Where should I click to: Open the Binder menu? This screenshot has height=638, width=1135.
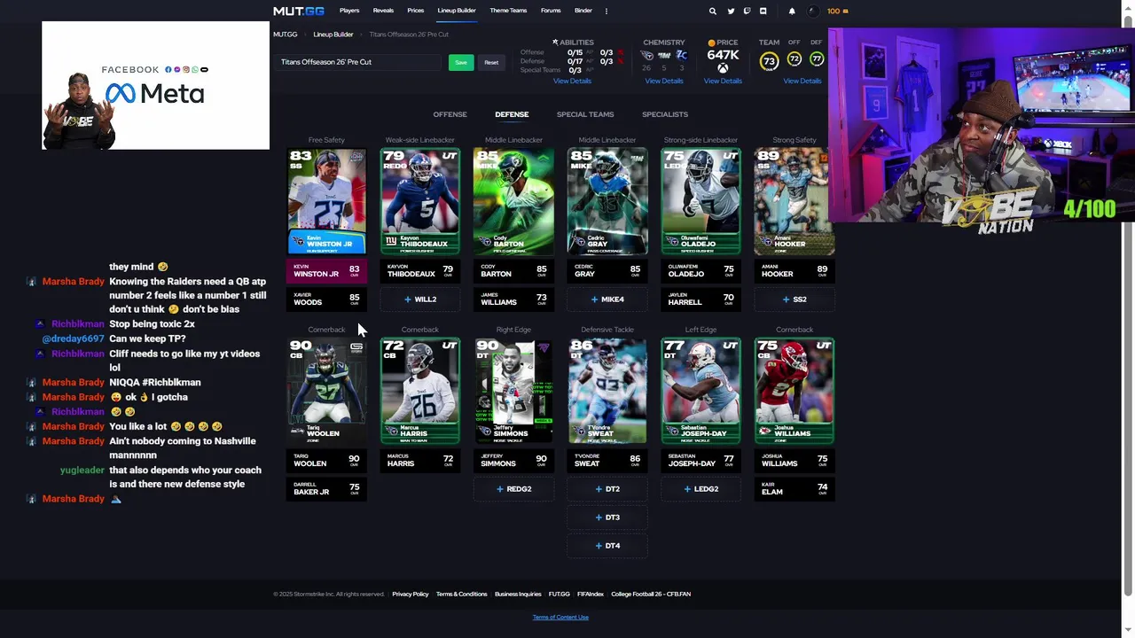coord(583,11)
